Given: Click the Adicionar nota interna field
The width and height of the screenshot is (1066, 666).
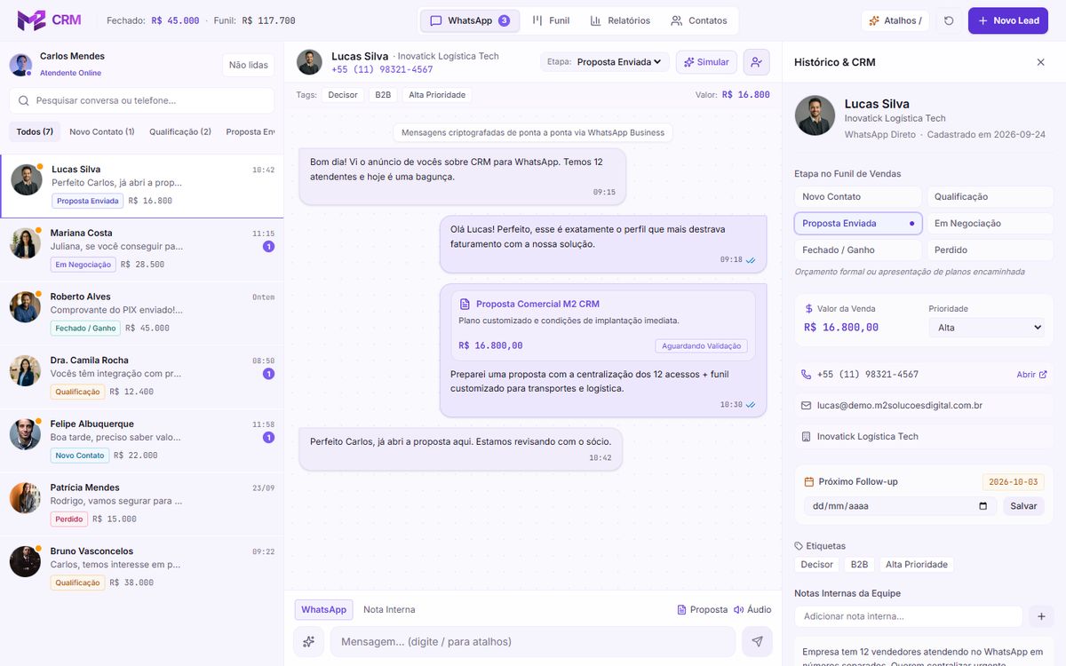Looking at the screenshot, I should click(x=909, y=616).
